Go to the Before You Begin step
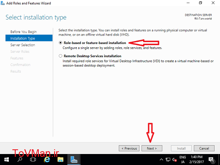This screenshot has height=165, width=220. point(23,32)
